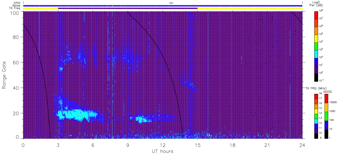340x157 pixels.
Task: Click the '100' tick on the Range Gate axis
Action: tap(14, 13)
